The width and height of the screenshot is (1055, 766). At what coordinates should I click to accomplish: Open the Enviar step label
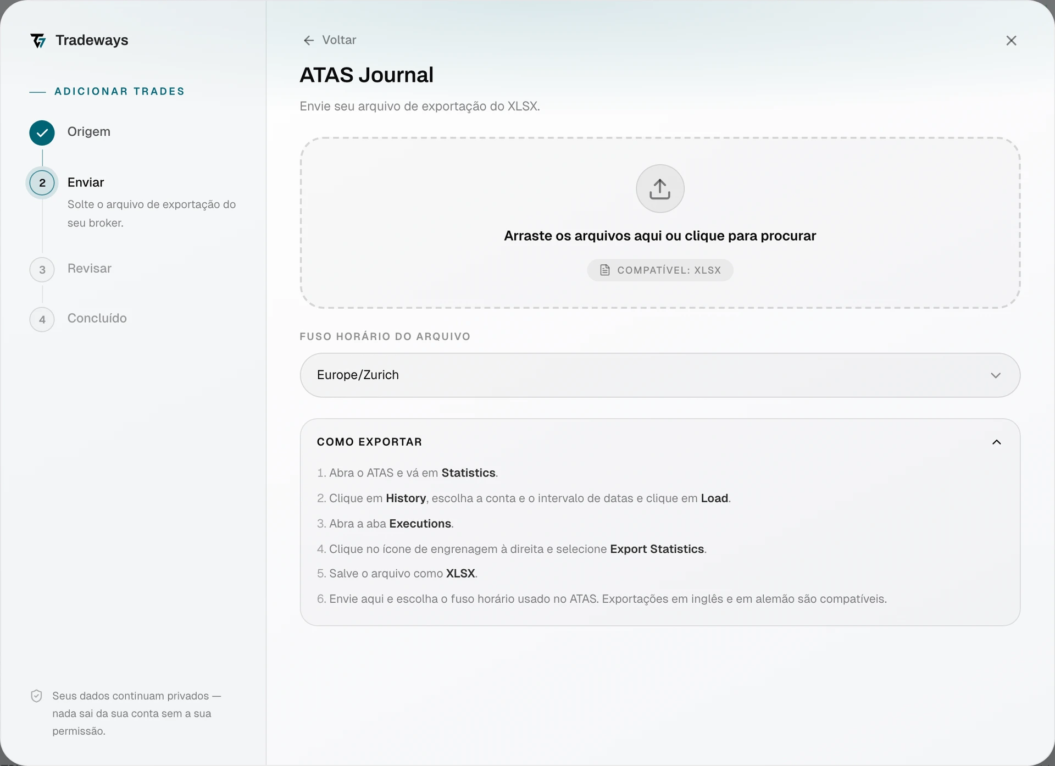[x=86, y=182]
